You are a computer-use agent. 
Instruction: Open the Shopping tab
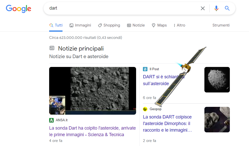109,25
